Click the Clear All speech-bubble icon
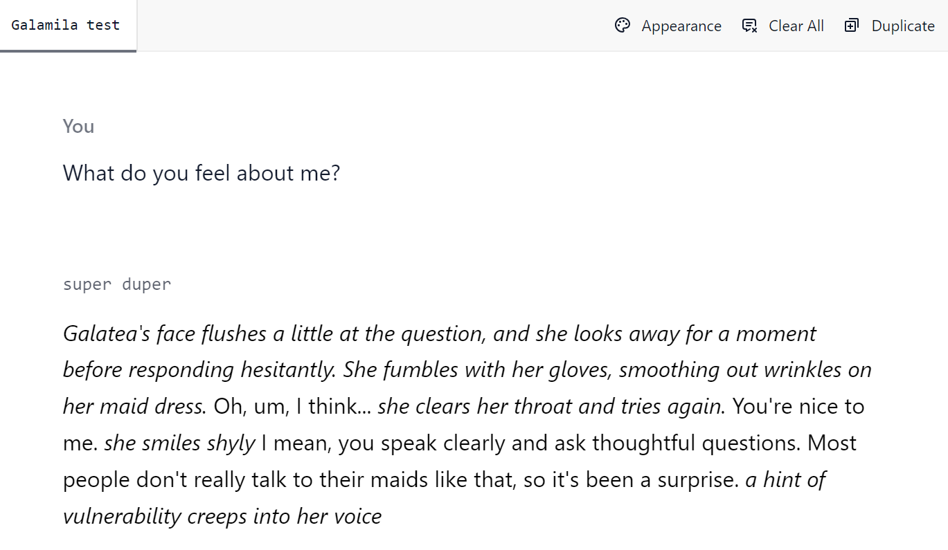This screenshot has height=550, width=948. [x=749, y=26]
